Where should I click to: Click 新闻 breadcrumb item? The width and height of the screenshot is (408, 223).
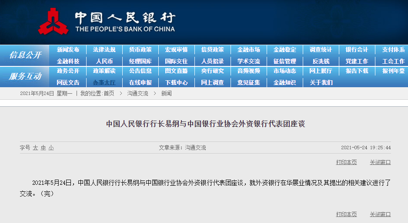point(166,93)
